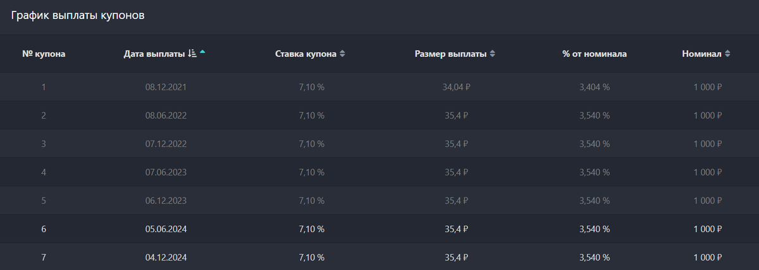This screenshot has height=270, width=759.
Task: Sort by Ставка купона column header
Action: click(x=306, y=54)
